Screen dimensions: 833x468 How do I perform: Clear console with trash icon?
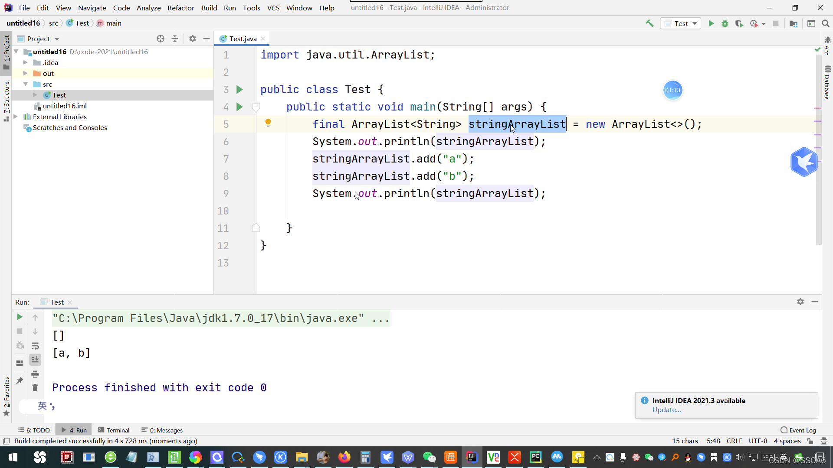tap(35, 388)
